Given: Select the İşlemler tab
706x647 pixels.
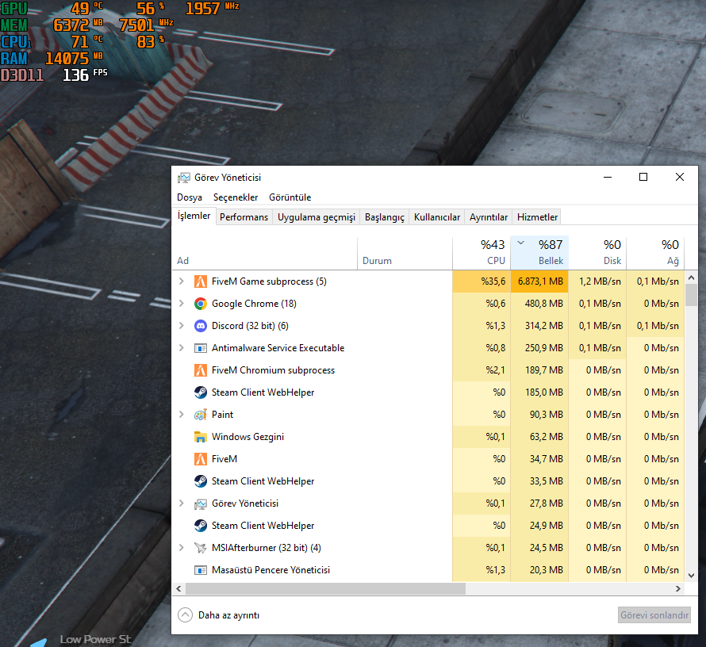Looking at the screenshot, I should (194, 216).
